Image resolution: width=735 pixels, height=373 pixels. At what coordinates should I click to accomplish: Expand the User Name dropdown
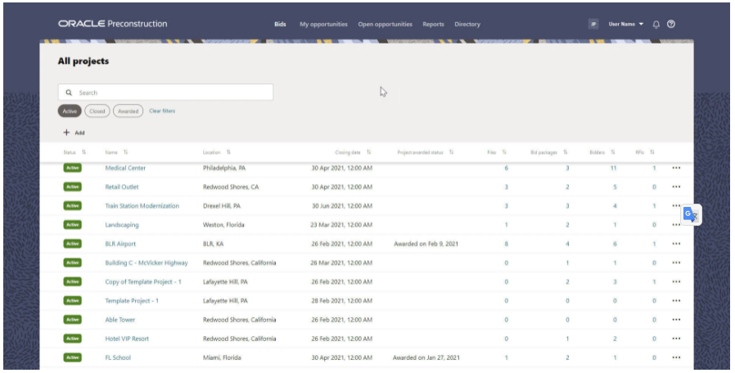[626, 25]
